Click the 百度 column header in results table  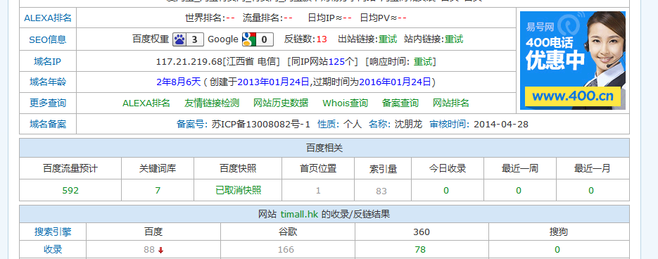[x=153, y=232]
